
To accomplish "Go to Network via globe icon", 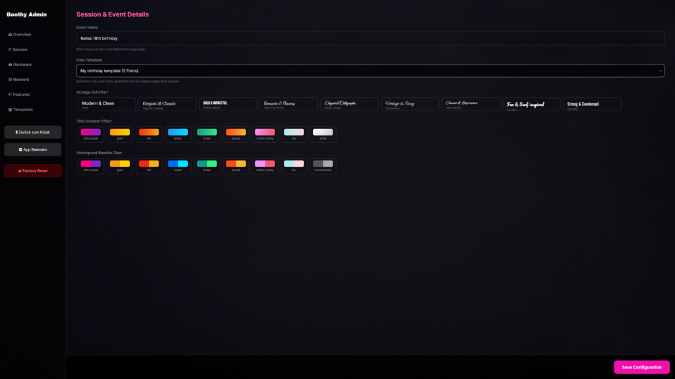I will (x=10, y=80).
